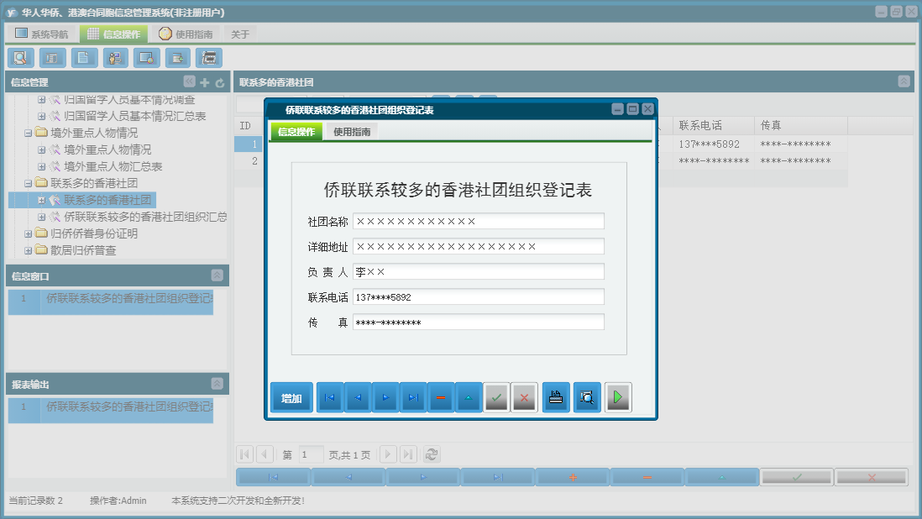Open the 系统导航 main tab
Viewport: 922px width, 519px height.
(x=41, y=34)
